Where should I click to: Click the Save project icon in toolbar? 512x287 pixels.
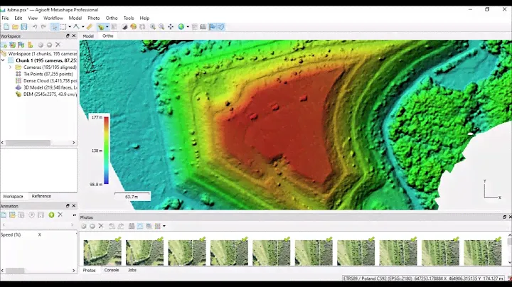click(x=23, y=27)
